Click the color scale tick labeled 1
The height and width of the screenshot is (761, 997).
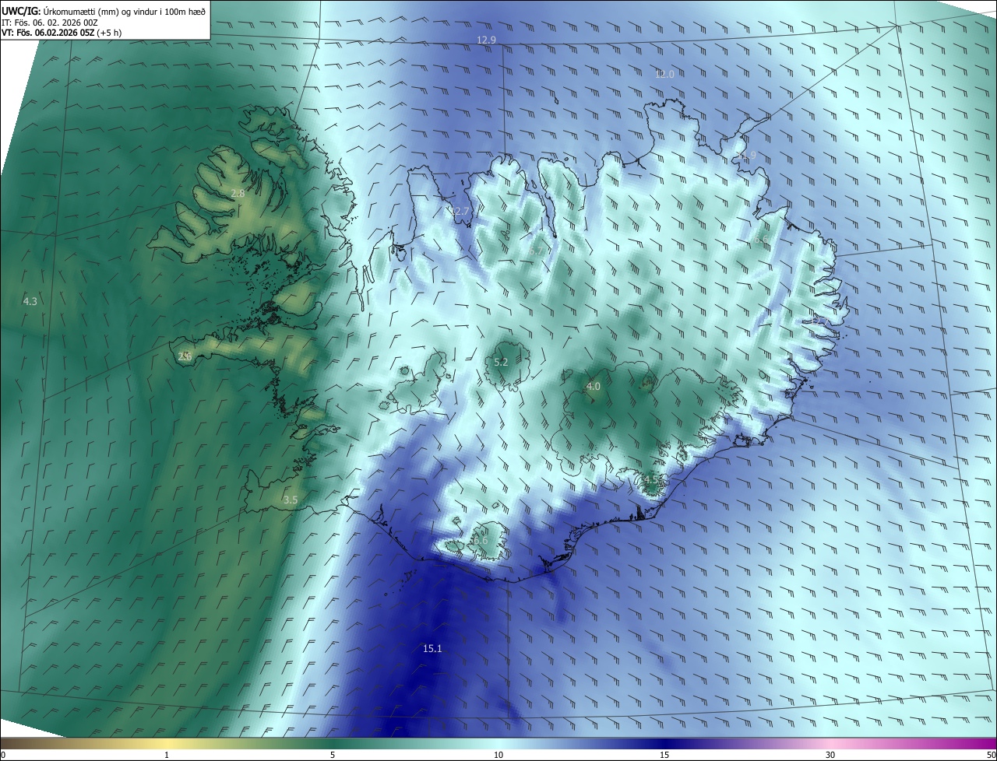coord(167,755)
